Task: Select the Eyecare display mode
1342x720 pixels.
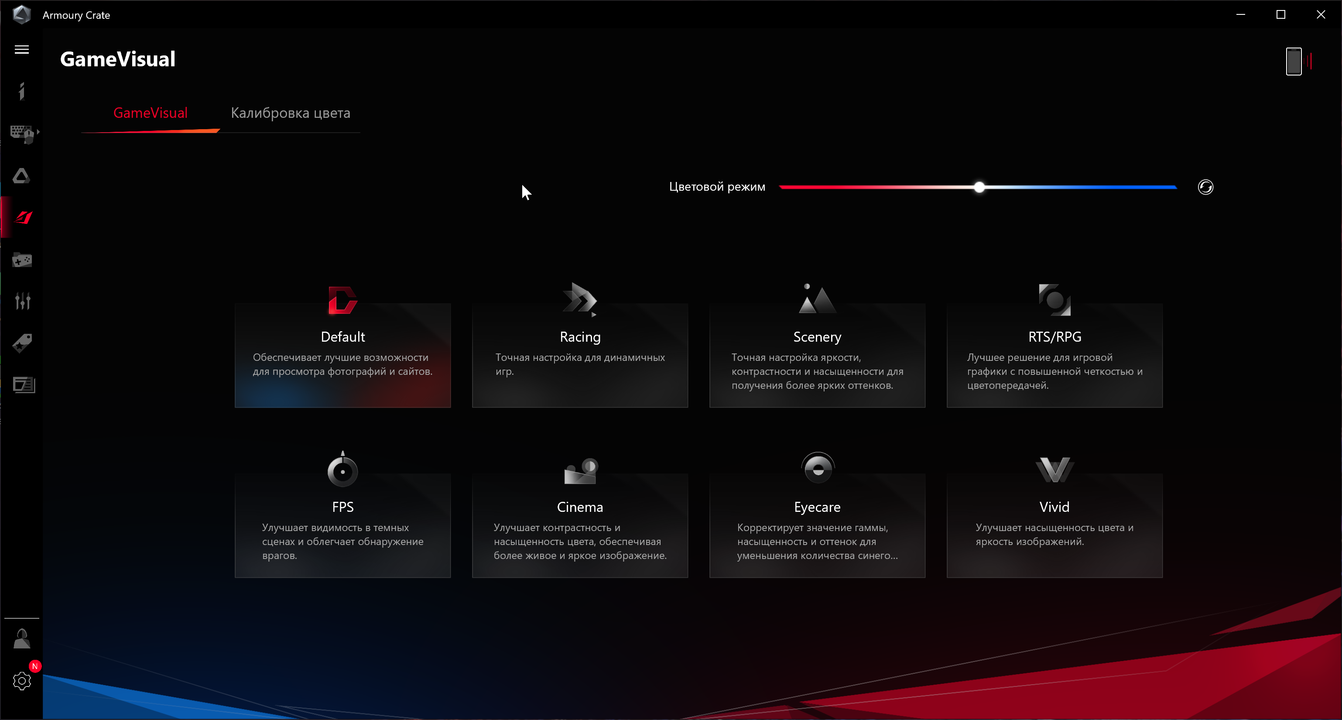Action: pyautogui.click(x=817, y=525)
